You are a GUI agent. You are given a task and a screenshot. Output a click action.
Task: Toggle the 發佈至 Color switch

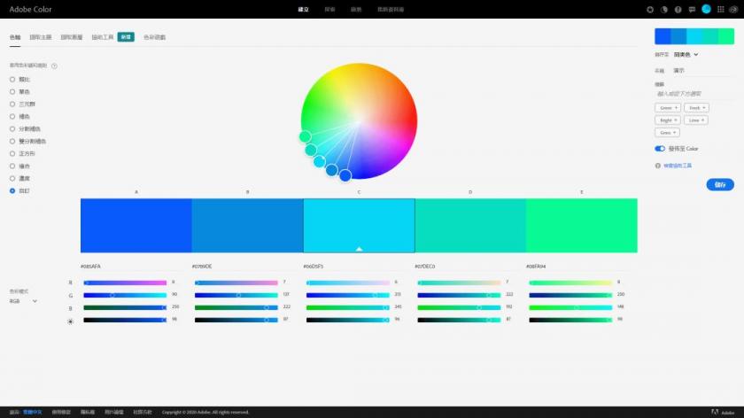pyautogui.click(x=660, y=149)
